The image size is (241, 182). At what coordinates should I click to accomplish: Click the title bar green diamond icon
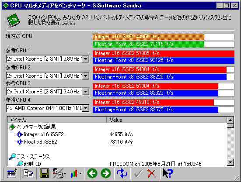click(6, 6)
